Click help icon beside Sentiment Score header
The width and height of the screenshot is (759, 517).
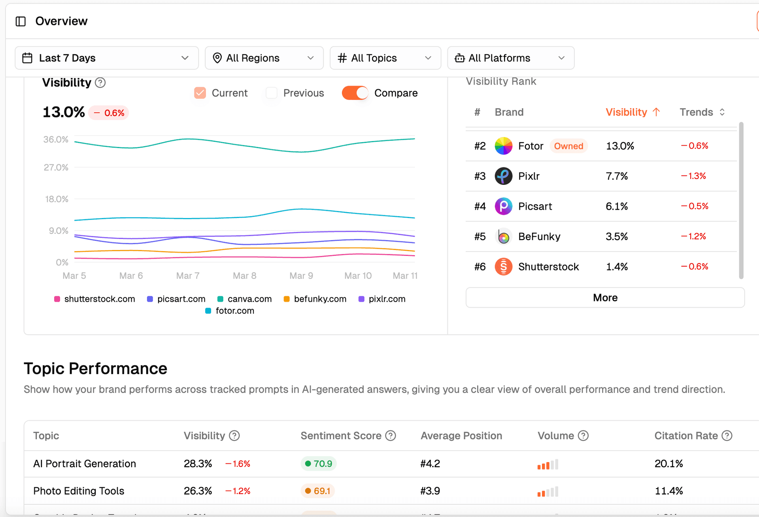391,436
